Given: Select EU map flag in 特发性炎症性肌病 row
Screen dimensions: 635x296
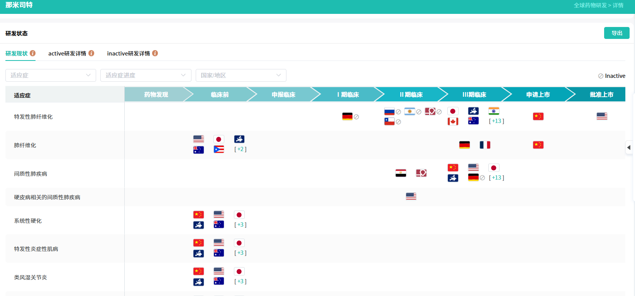Looking at the screenshot, I should click(198, 253).
